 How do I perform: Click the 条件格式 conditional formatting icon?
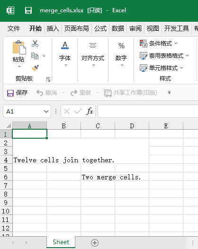[144, 44]
